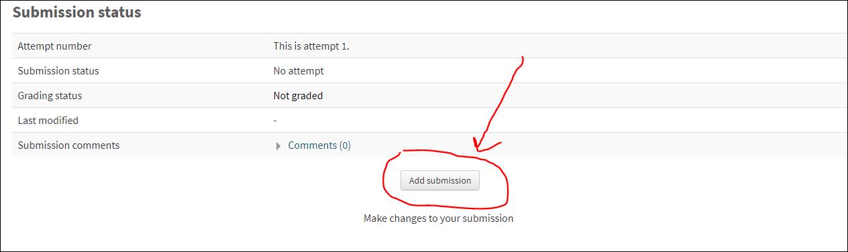This screenshot has width=848, height=252.
Task: Click the Last modified row label
Action: pos(48,121)
